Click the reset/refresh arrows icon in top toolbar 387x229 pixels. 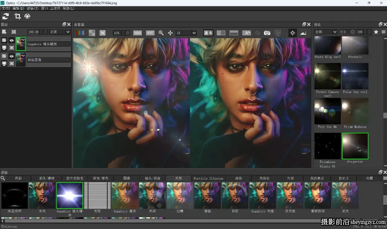pos(6,16)
